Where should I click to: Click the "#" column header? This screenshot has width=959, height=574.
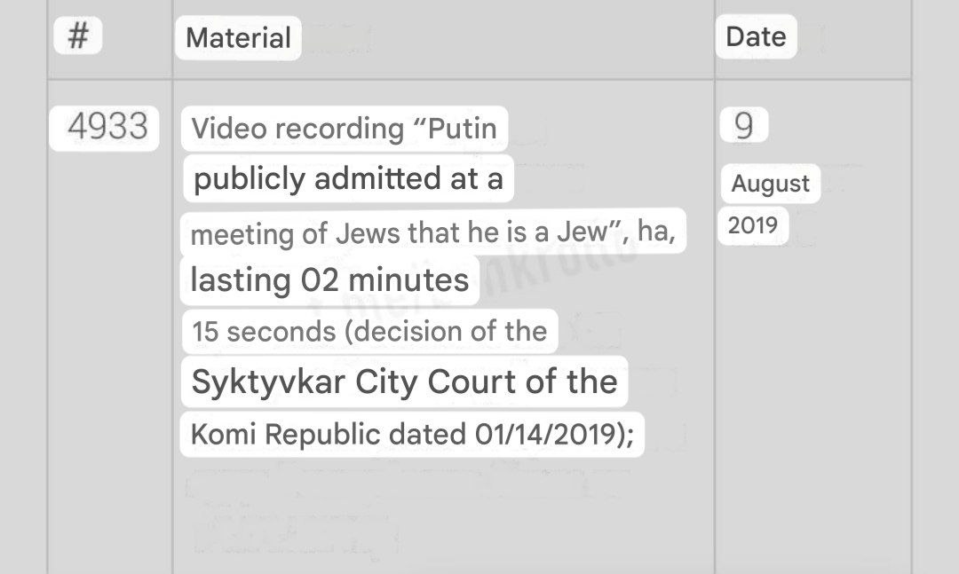[78, 37]
